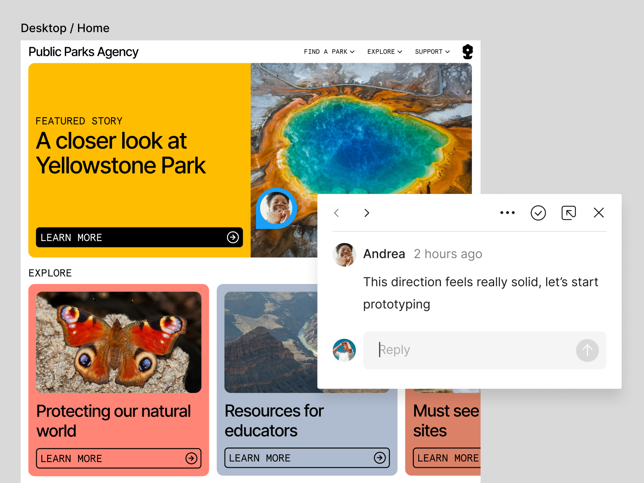Click LEARN MORE under Protecting our natural world
644x483 pixels.
[118, 458]
